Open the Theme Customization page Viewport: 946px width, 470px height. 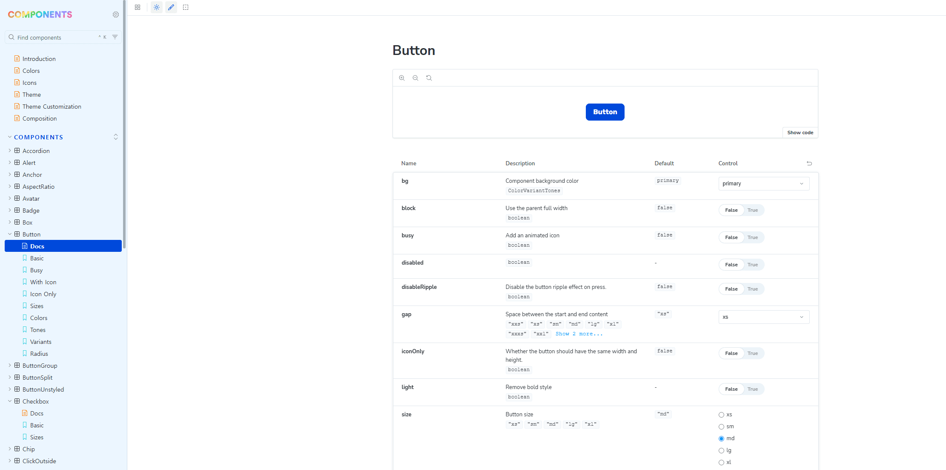pyautogui.click(x=52, y=107)
